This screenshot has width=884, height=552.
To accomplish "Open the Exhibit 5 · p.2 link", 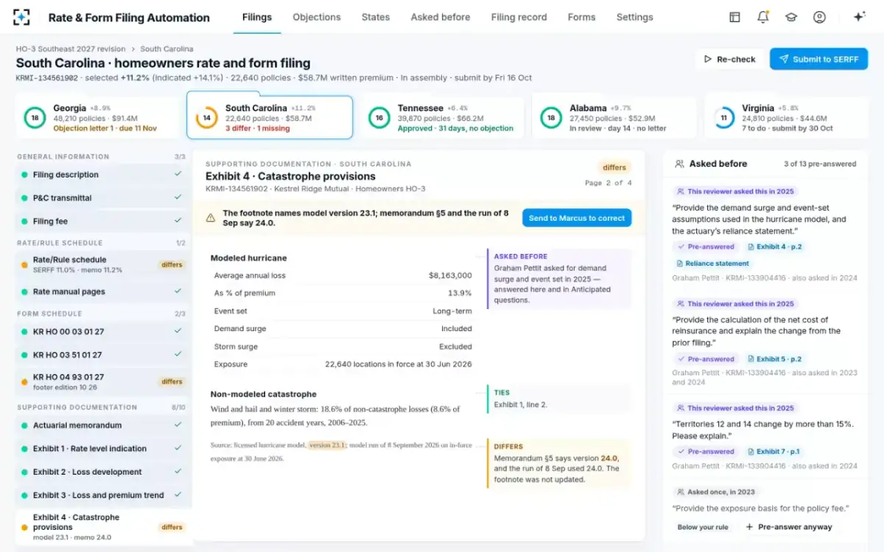I will [x=774, y=359].
